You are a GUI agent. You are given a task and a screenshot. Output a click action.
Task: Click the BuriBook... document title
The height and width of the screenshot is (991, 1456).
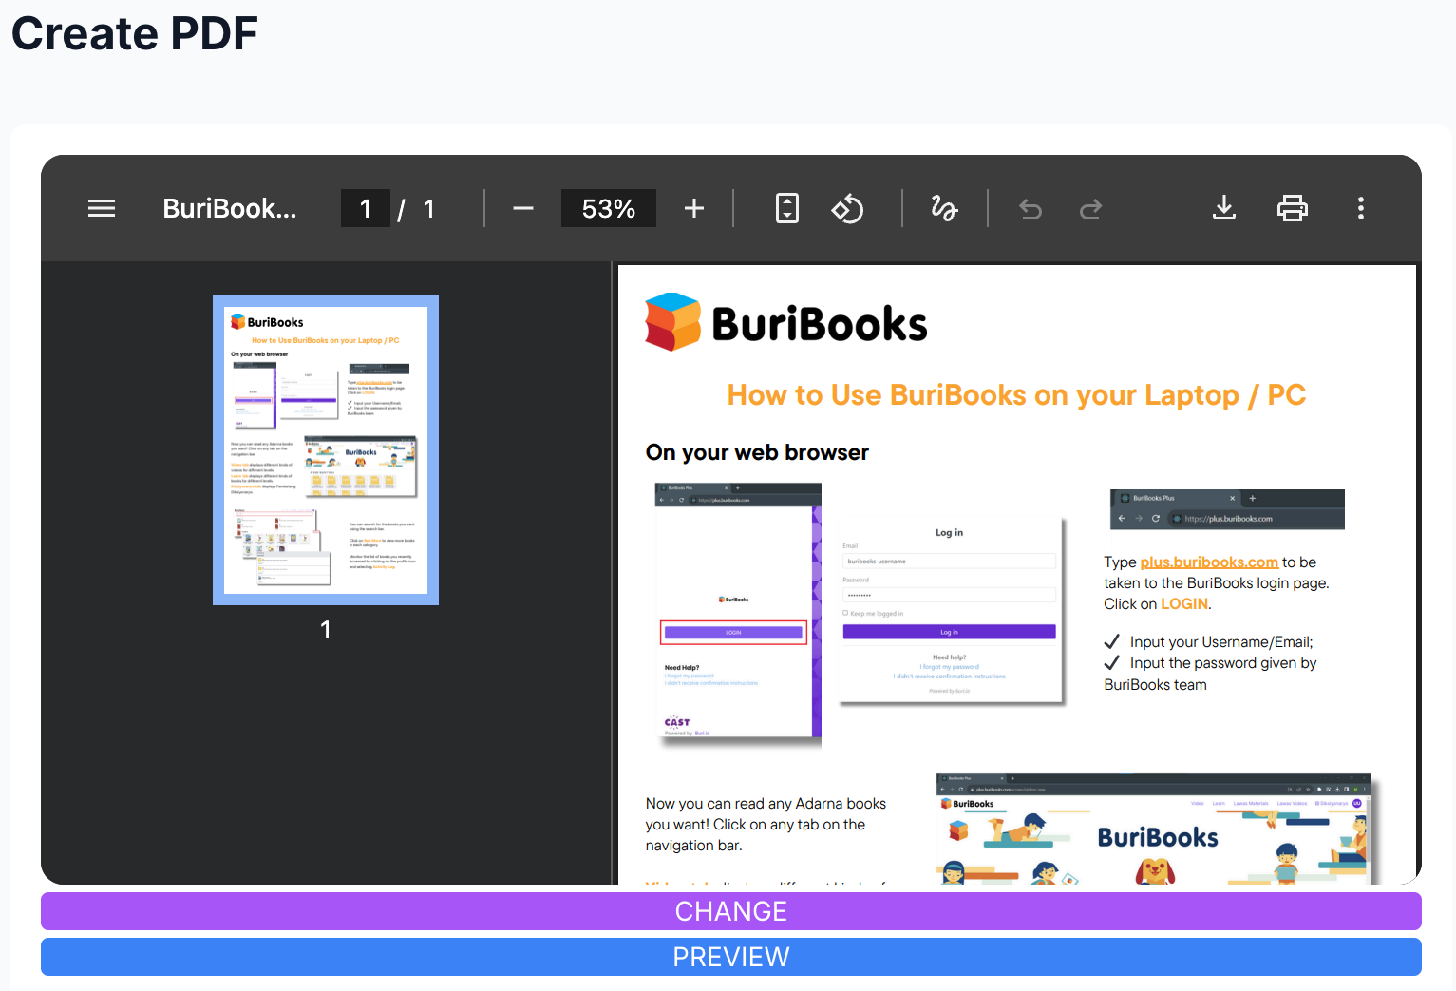pos(230,208)
